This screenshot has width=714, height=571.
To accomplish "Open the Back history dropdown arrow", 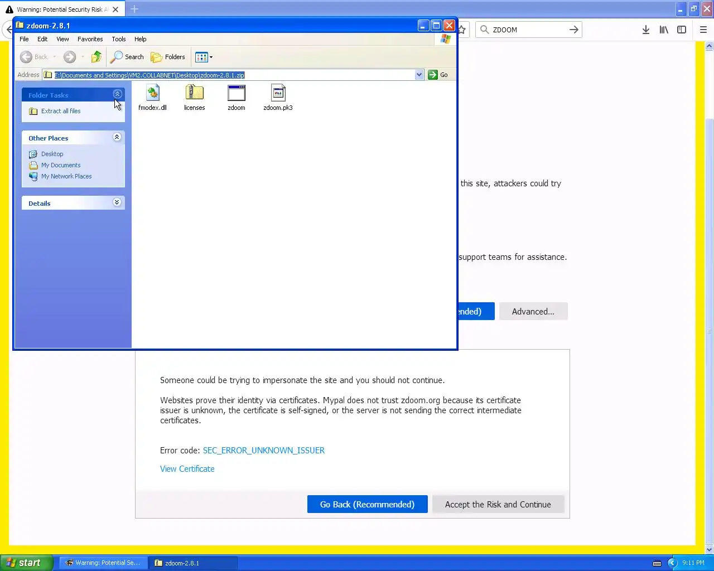I will [54, 57].
